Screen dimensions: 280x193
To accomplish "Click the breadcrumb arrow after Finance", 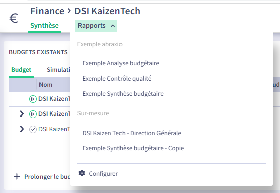I will (69, 11).
